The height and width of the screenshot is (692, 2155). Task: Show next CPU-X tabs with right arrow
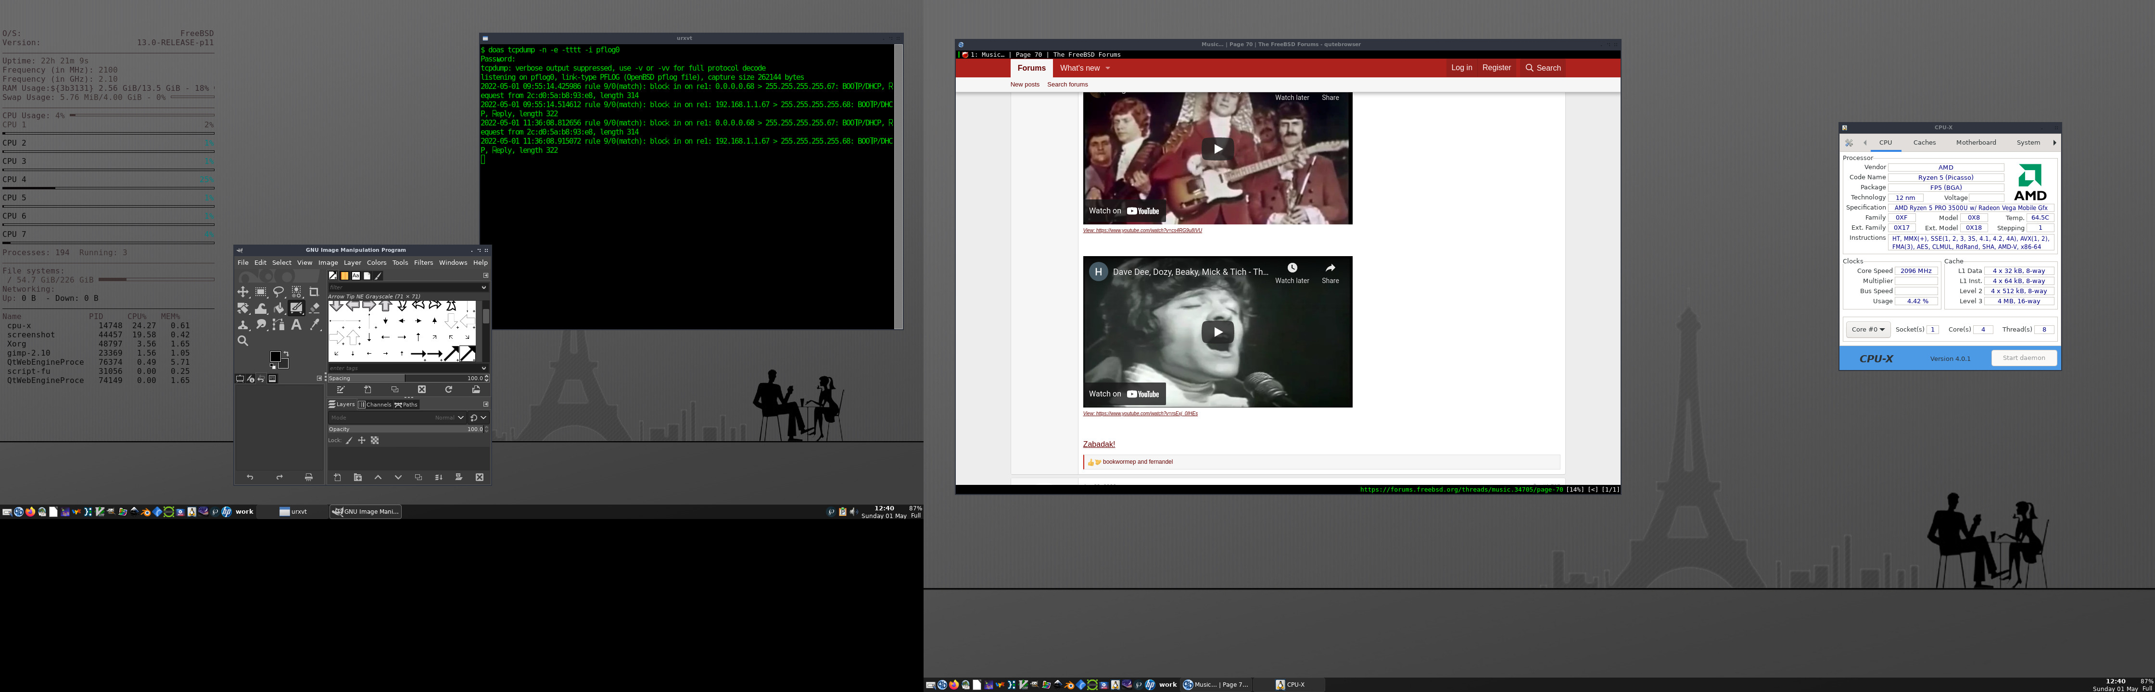[x=2054, y=143]
